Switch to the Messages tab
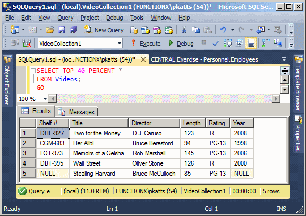This screenshot has width=306, height=216. coord(76,111)
